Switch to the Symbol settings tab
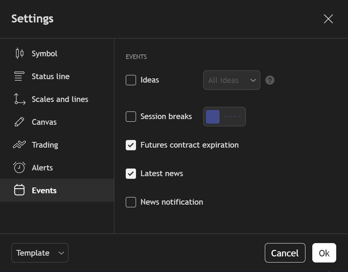Image resolution: width=348 pixels, height=272 pixels. click(x=44, y=54)
